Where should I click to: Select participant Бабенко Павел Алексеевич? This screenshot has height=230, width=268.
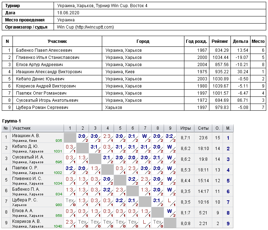tap(44, 50)
